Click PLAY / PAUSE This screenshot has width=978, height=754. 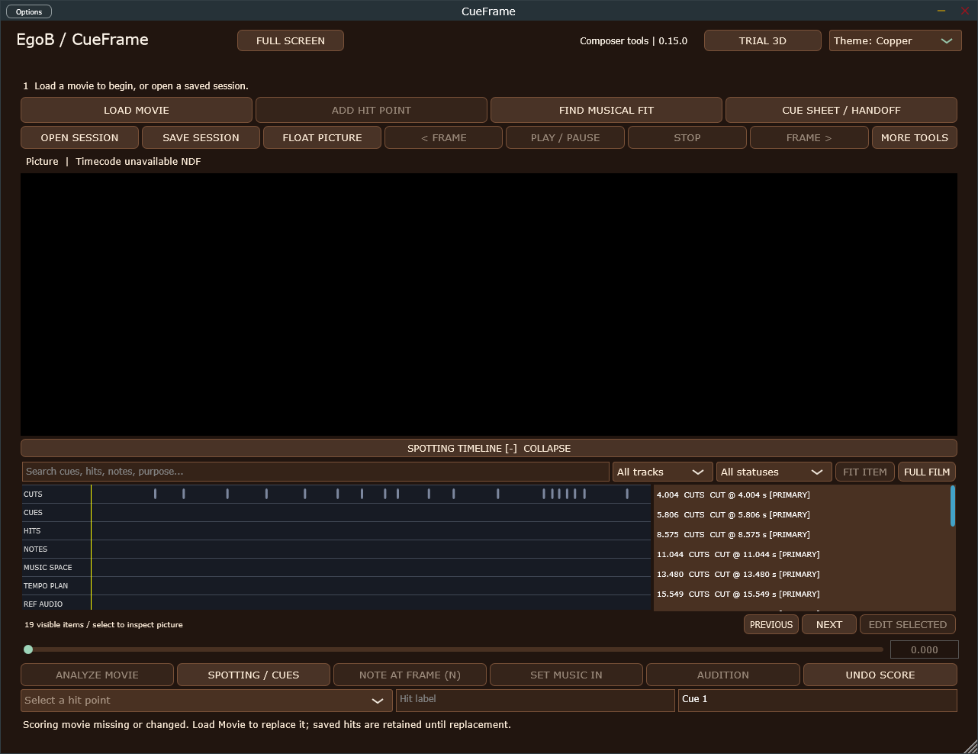point(565,137)
